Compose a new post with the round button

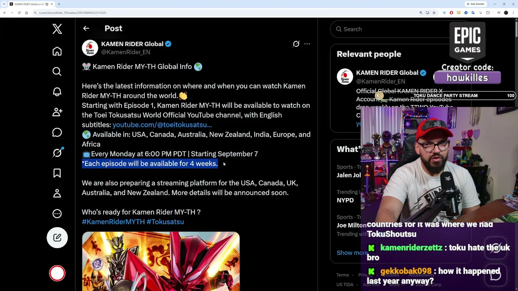point(57,238)
